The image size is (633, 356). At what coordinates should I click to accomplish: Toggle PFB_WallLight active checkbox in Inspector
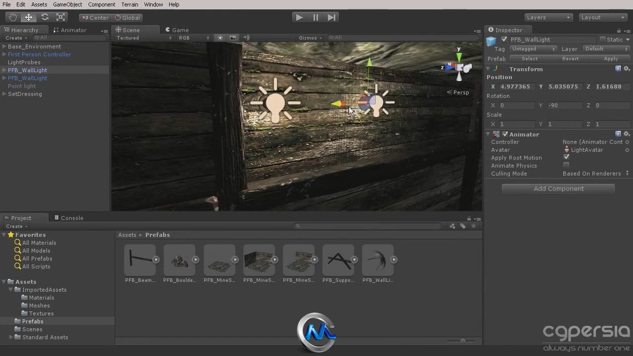[504, 40]
